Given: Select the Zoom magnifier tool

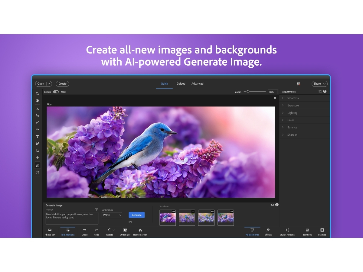Looking at the screenshot, I should click(38, 94).
